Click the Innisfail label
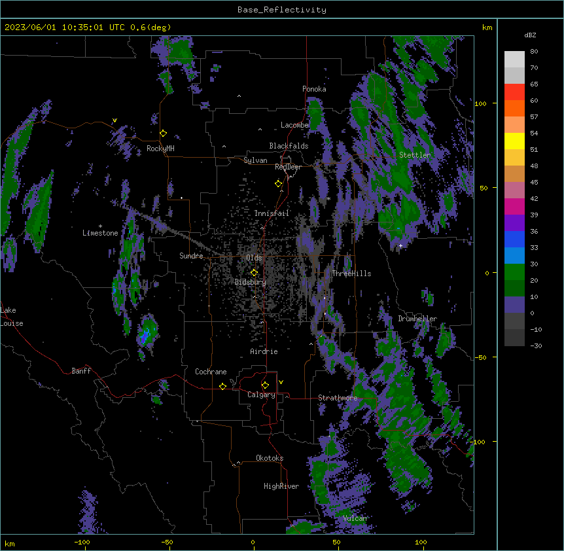Viewport: 564px width, 551px height. coord(272,213)
